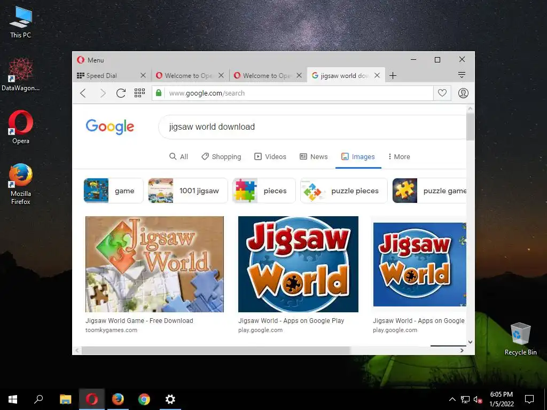
Task: Launch Firefox from taskbar
Action: point(118,399)
